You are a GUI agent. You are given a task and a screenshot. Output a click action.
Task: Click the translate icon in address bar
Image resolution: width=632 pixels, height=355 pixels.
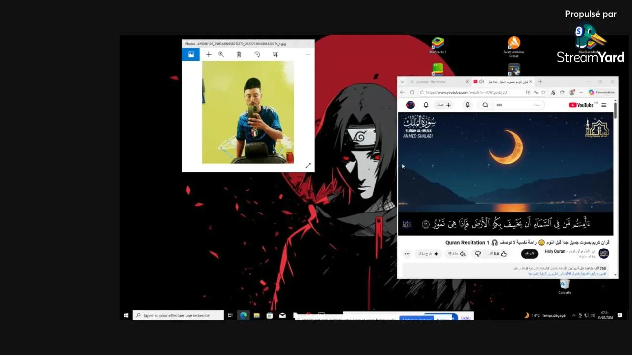(536, 92)
